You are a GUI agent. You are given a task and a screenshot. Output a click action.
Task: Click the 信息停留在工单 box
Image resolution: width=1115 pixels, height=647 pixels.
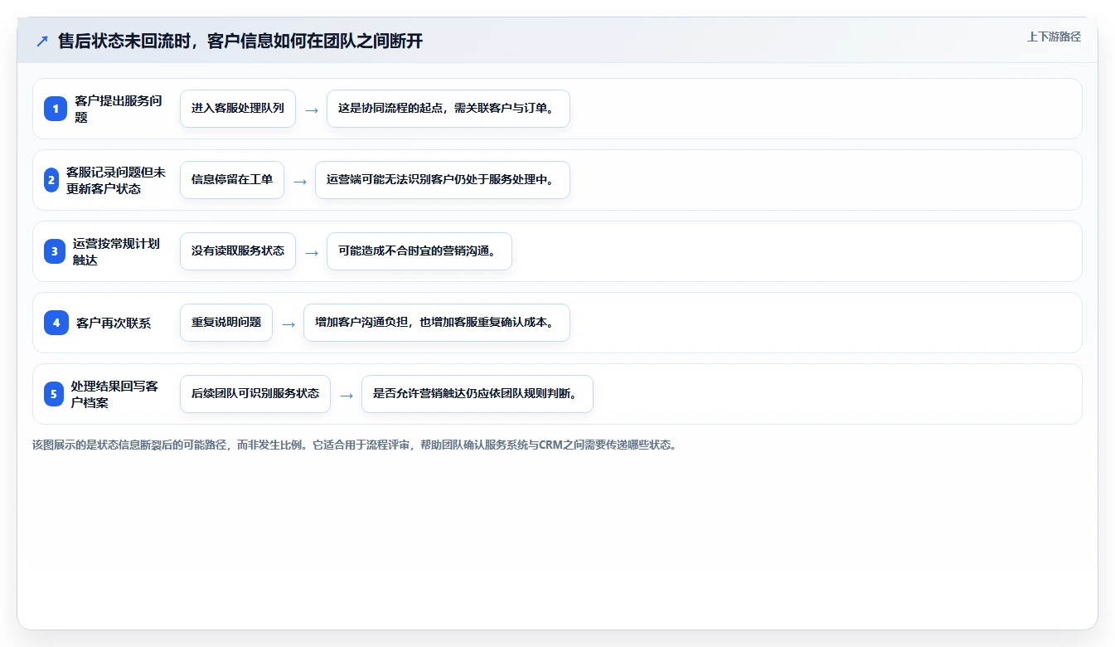pos(232,180)
